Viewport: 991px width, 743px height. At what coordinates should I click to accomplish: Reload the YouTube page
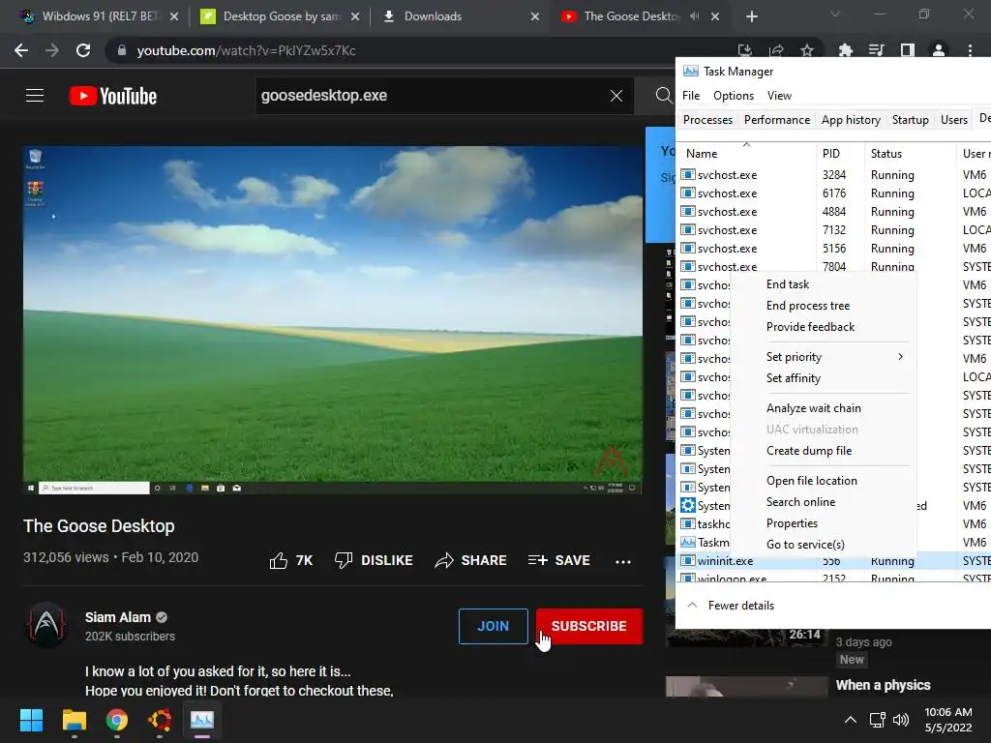pos(83,50)
